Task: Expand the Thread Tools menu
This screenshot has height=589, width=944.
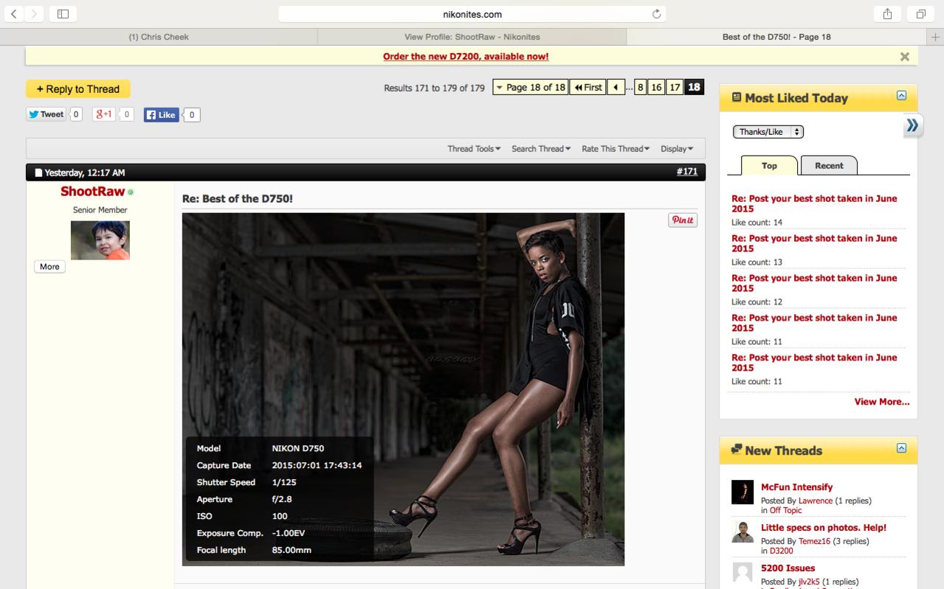Action: (474, 149)
